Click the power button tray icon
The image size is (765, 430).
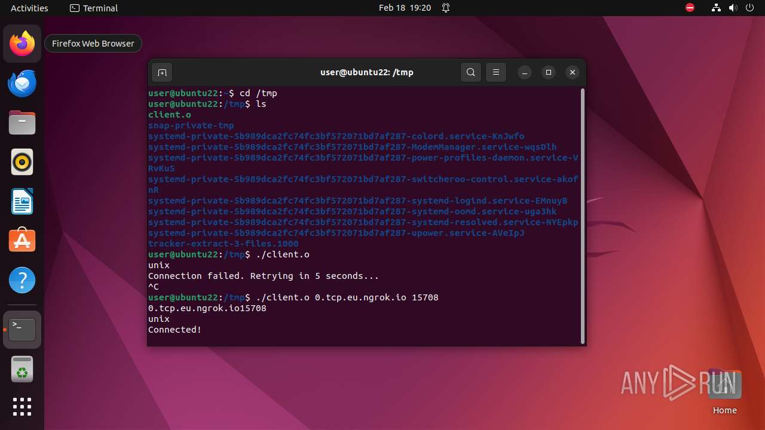point(750,8)
